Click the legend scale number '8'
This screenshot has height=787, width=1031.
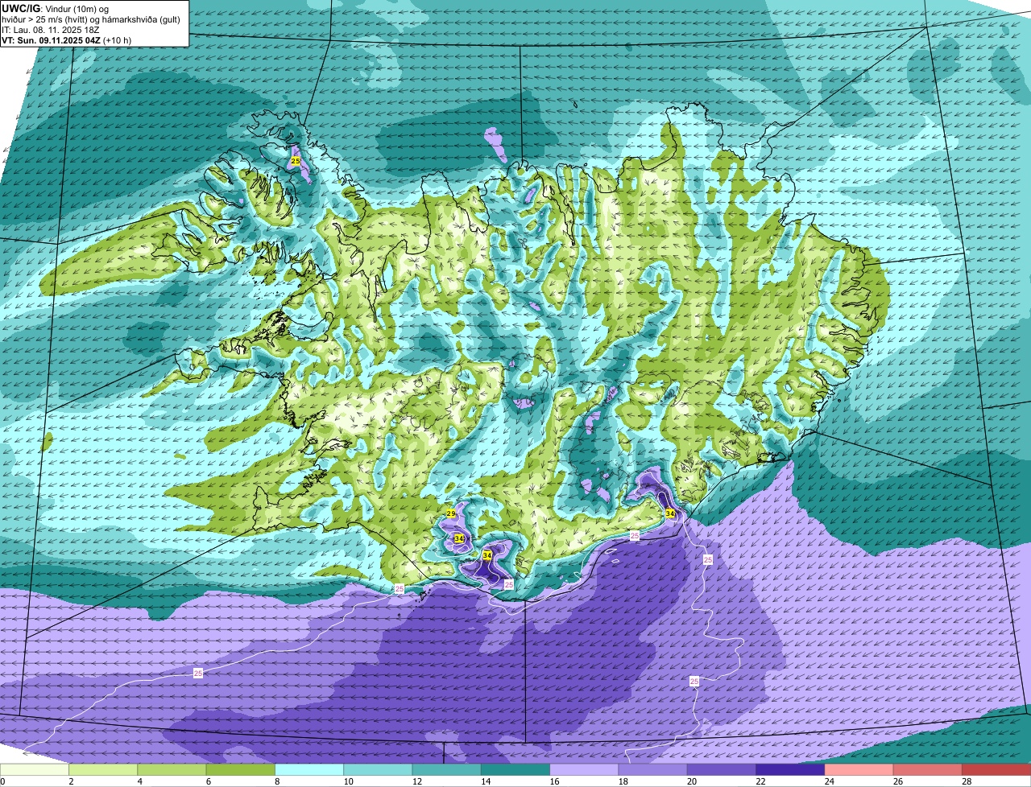(277, 781)
